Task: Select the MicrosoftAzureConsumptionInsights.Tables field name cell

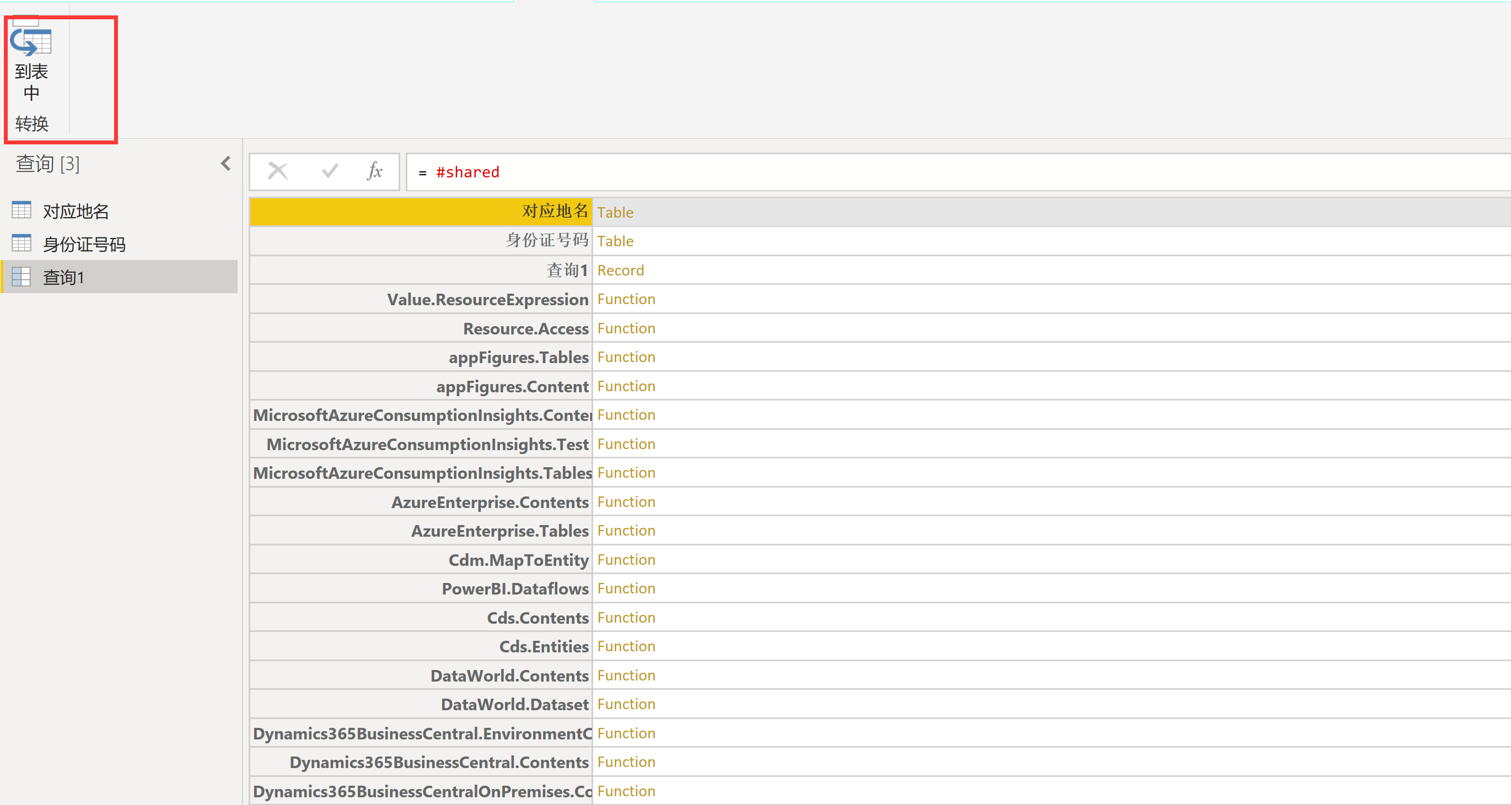Action: click(421, 473)
